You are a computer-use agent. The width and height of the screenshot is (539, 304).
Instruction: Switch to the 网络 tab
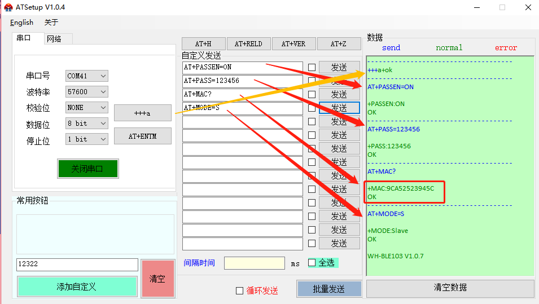[54, 39]
